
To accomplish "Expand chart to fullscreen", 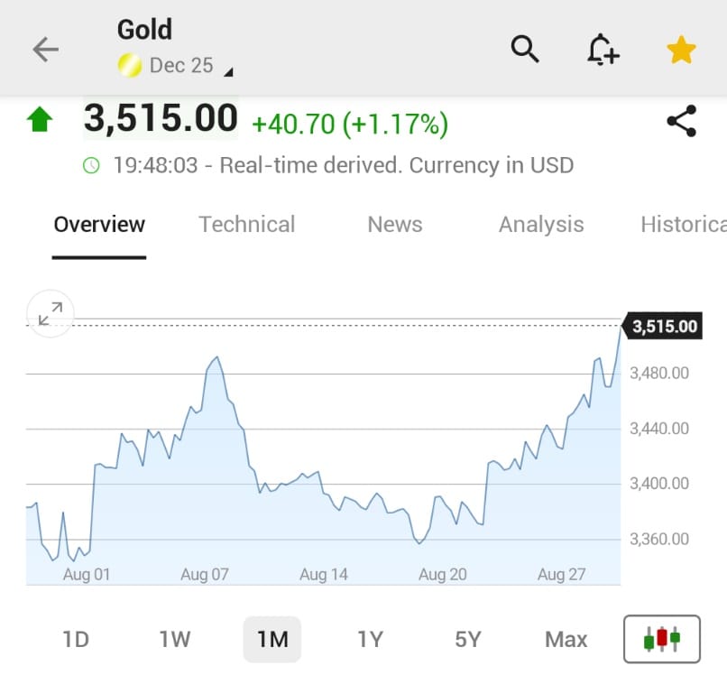I will (50, 313).
